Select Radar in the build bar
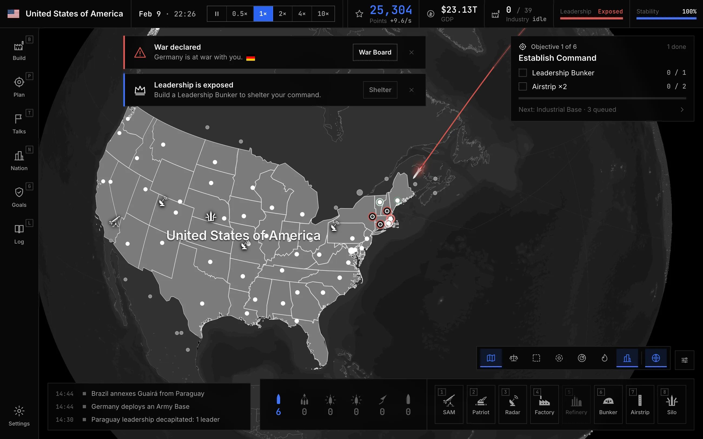 [x=513, y=404]
